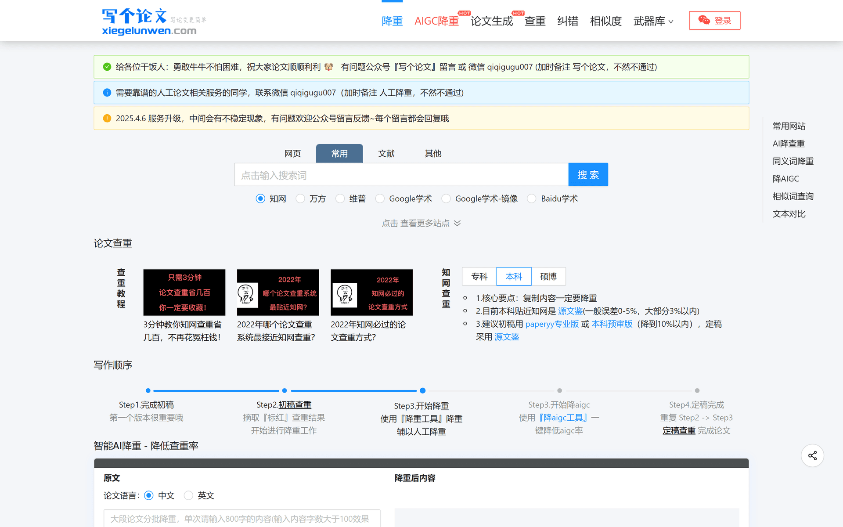This screenshot has height=527, width=843.
Task: Select Baidu学术 radio option
Action: [532, 199]
